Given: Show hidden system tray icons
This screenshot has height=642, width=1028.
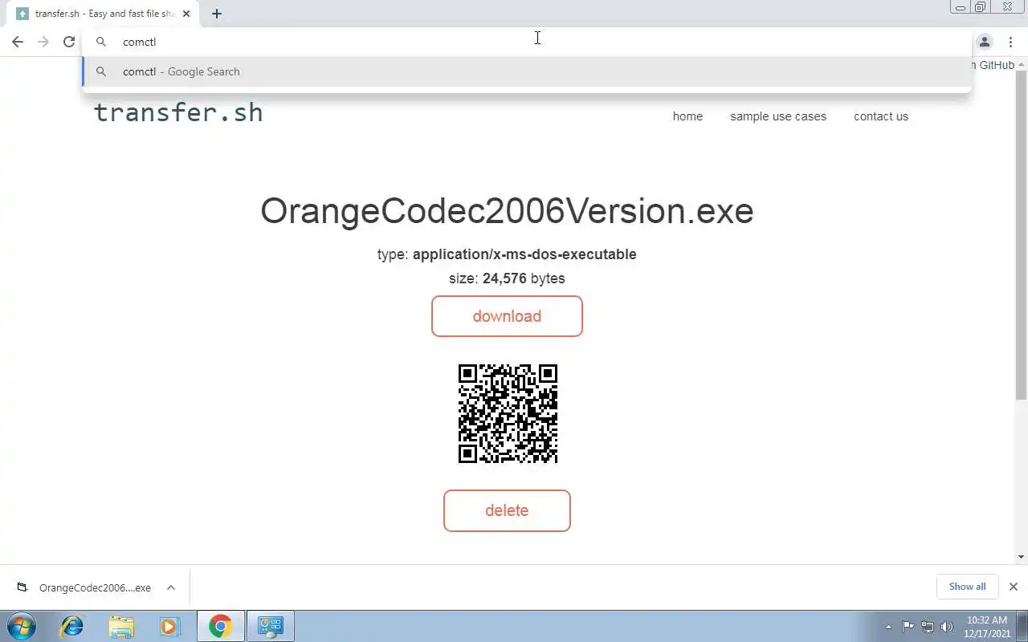Looking at the screenshot, I should [888, 627].
